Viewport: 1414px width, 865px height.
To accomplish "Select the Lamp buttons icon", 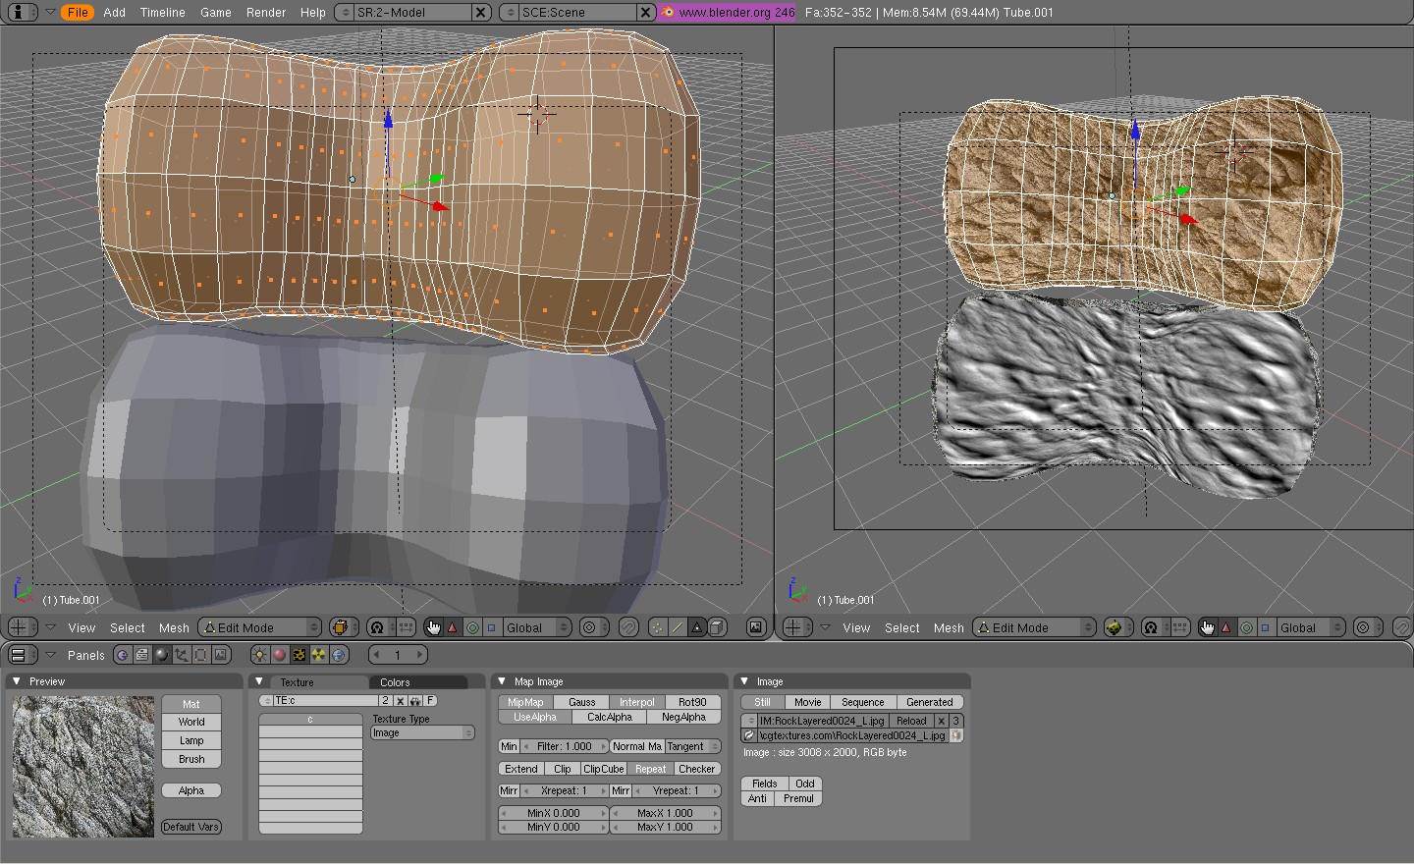I will point(260,655).
